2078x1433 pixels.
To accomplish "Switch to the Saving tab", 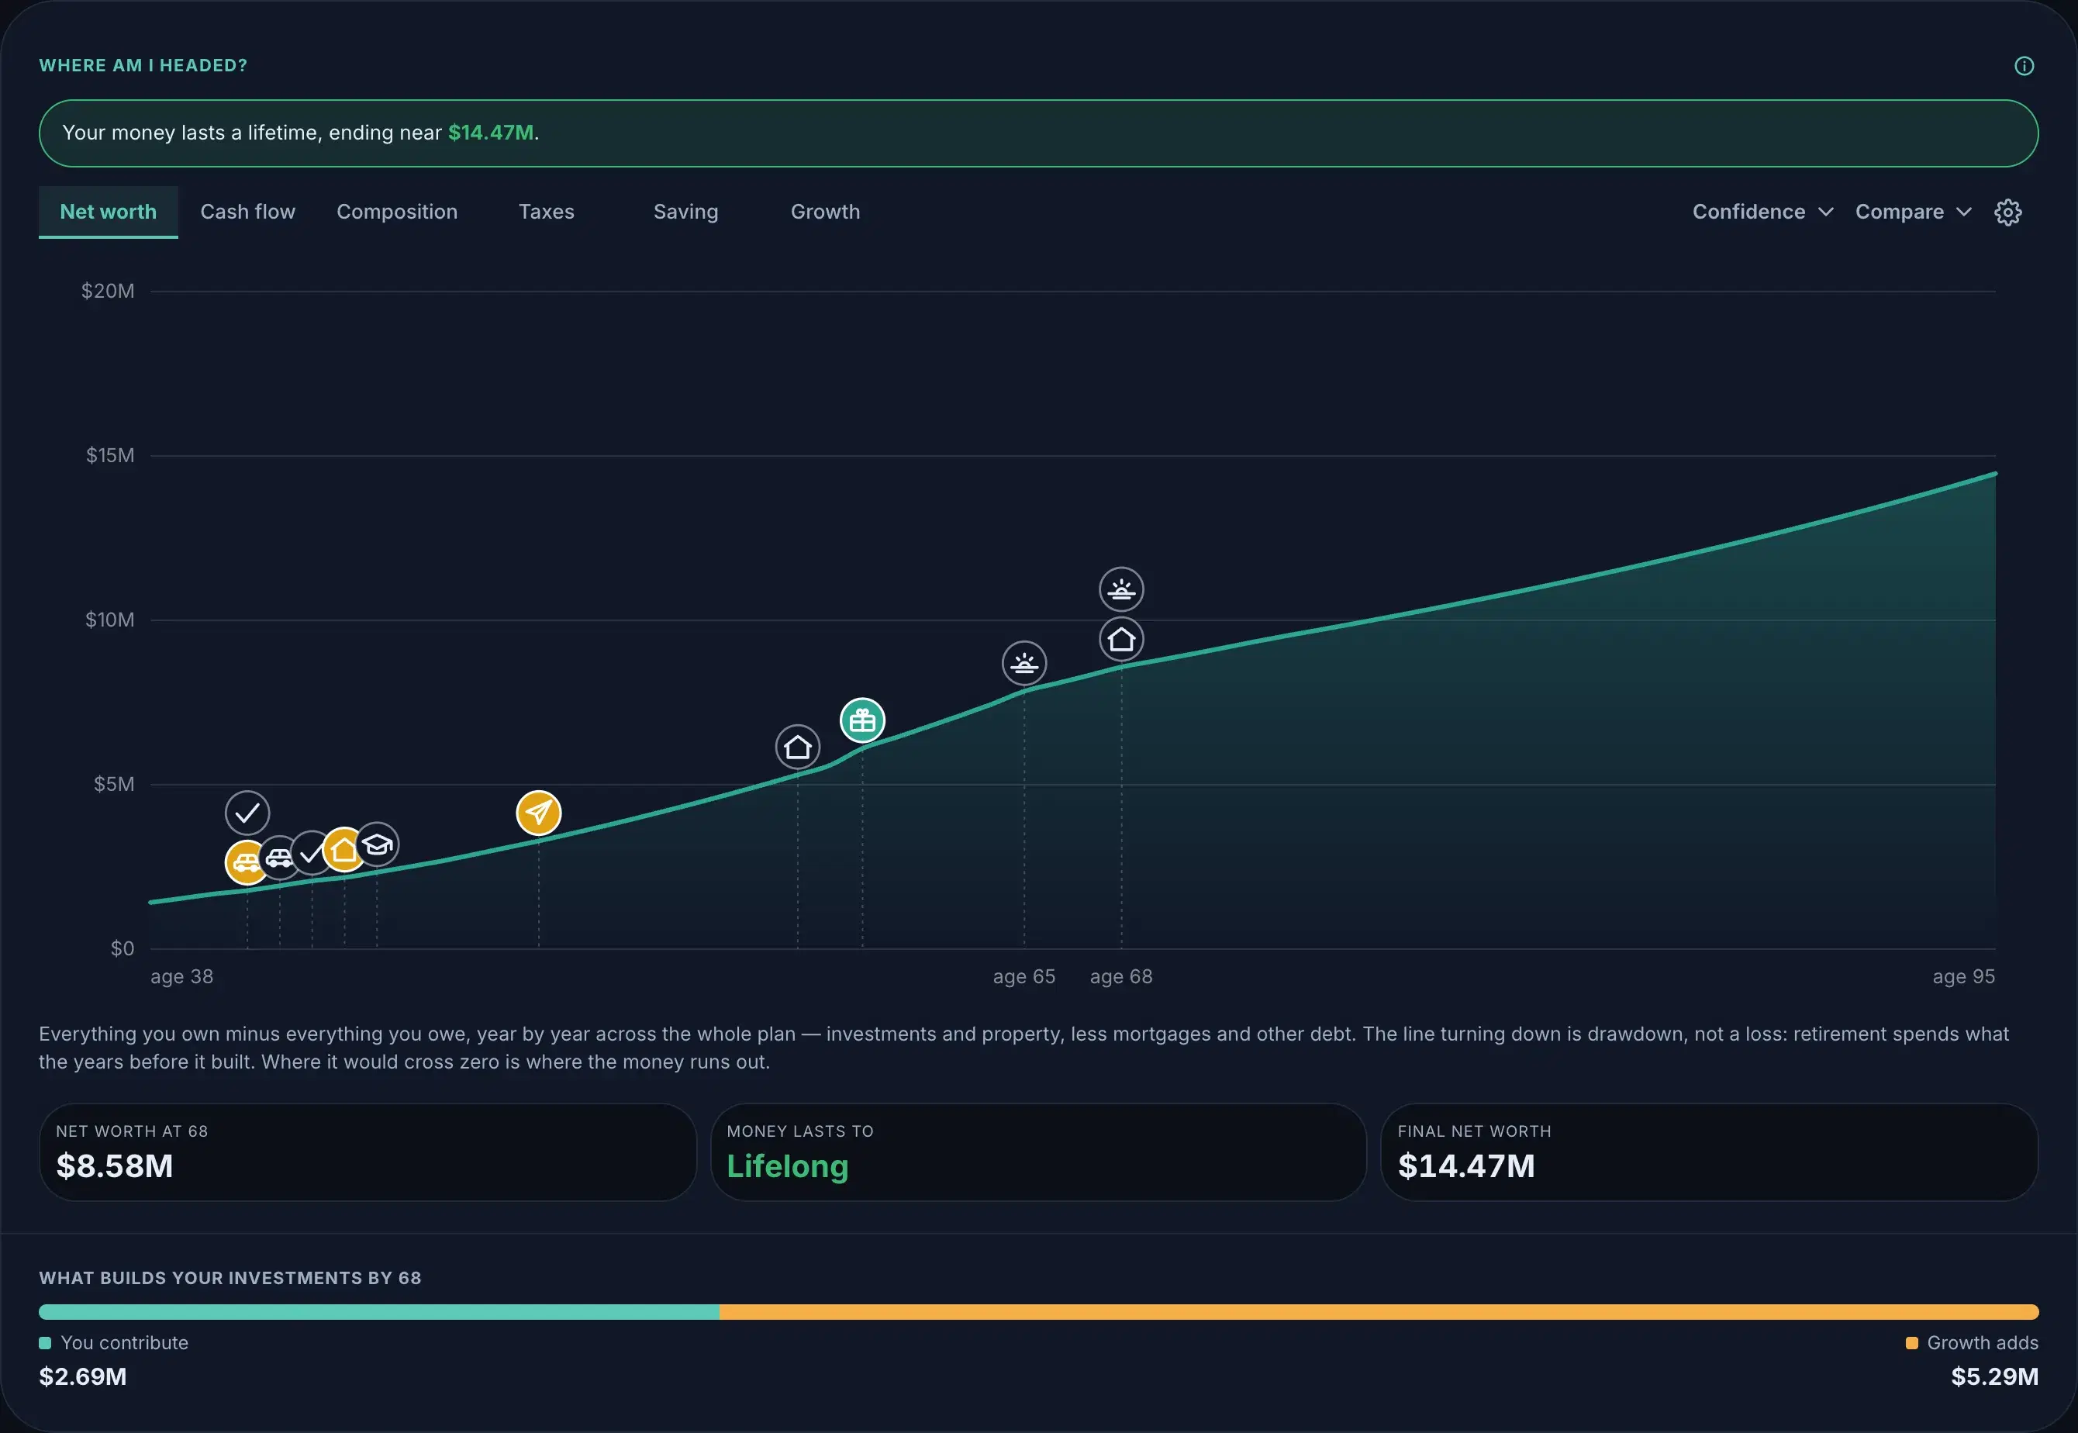I will [685, 212].
